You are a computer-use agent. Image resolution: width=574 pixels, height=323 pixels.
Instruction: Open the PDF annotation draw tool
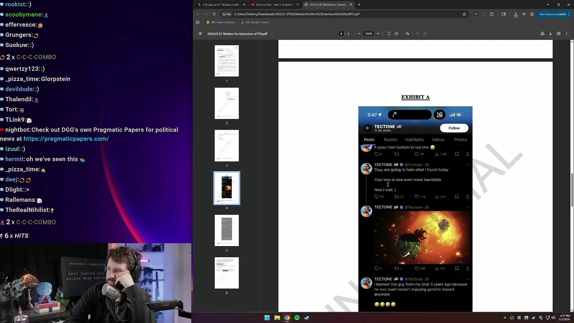(407, 34)
